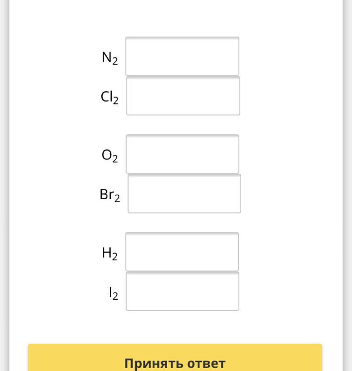Place cursor in the nitrogen molecule field
Image resolution: width=352 pixels, height=371 pixels.
tap(182, 56)
